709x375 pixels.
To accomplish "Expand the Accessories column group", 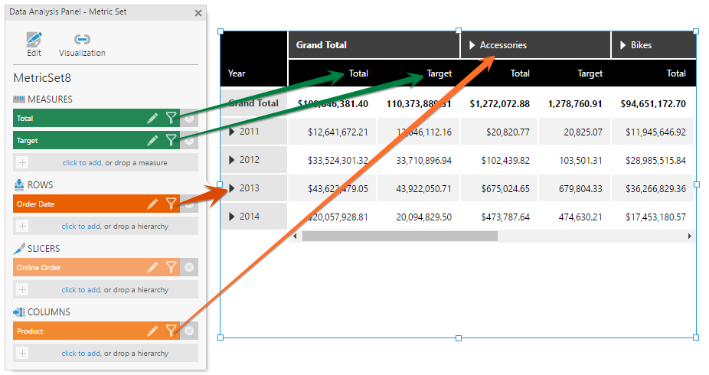I will coord(472,45).
